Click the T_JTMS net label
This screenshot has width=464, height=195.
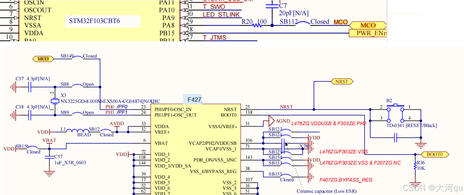[214, 38]
